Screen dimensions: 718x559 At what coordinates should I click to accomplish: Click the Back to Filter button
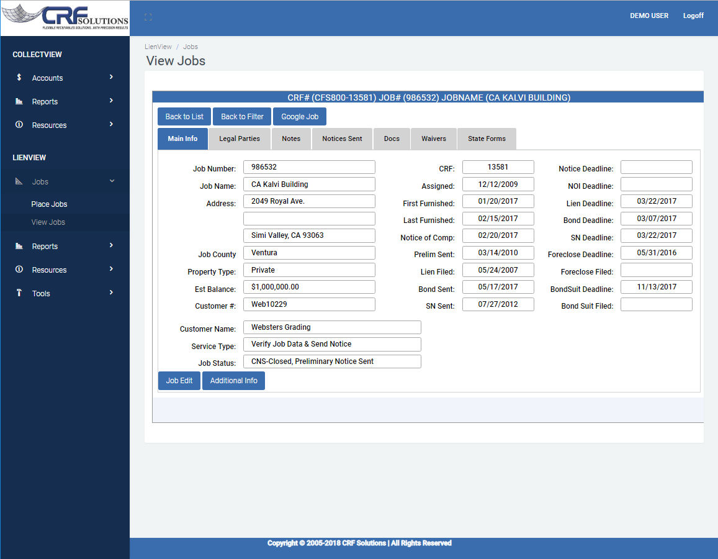(x=242, y=116)
